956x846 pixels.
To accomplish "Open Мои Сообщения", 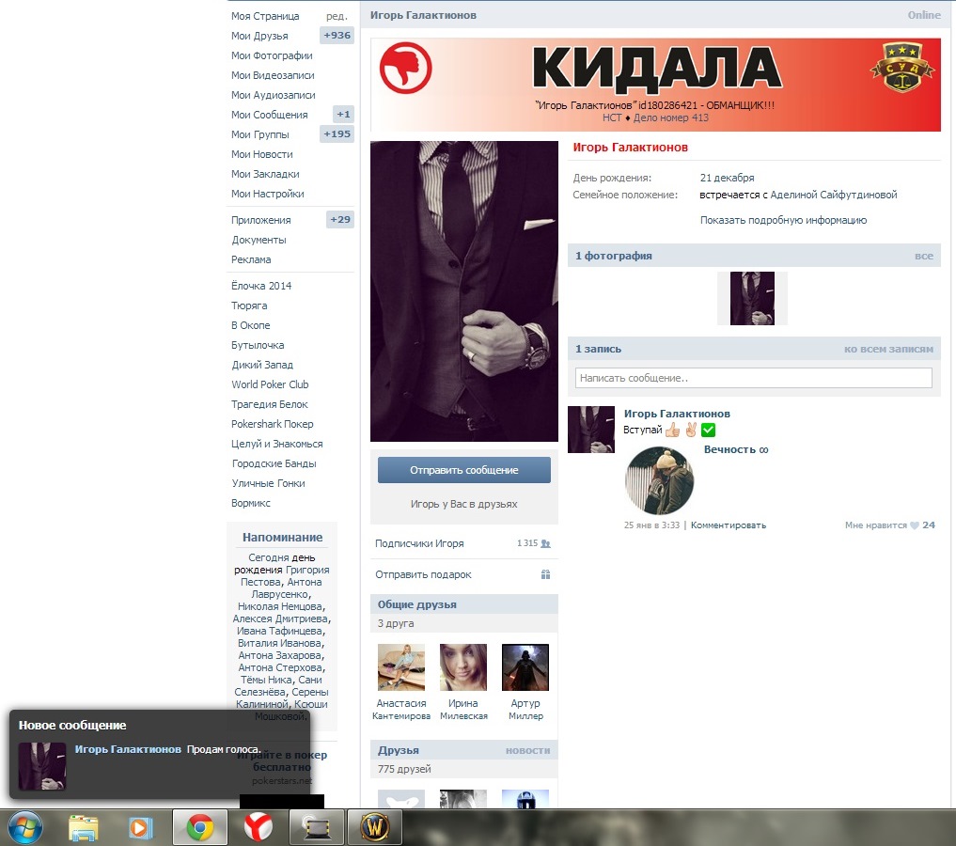I will click(x=270, y=115).
